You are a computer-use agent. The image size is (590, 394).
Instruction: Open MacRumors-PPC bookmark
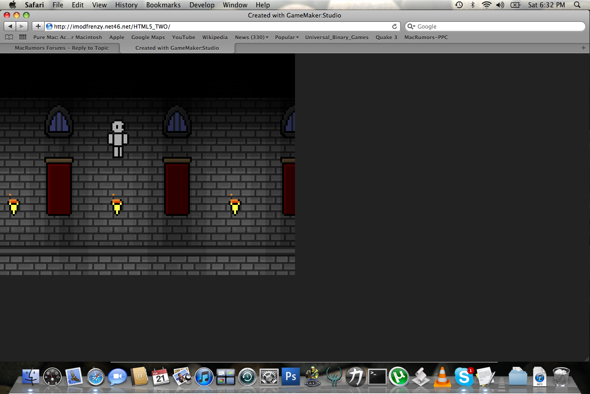tap(426, 37)
